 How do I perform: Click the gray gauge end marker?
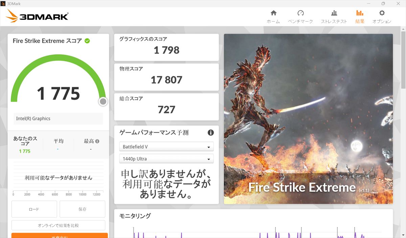coord(103,101)
